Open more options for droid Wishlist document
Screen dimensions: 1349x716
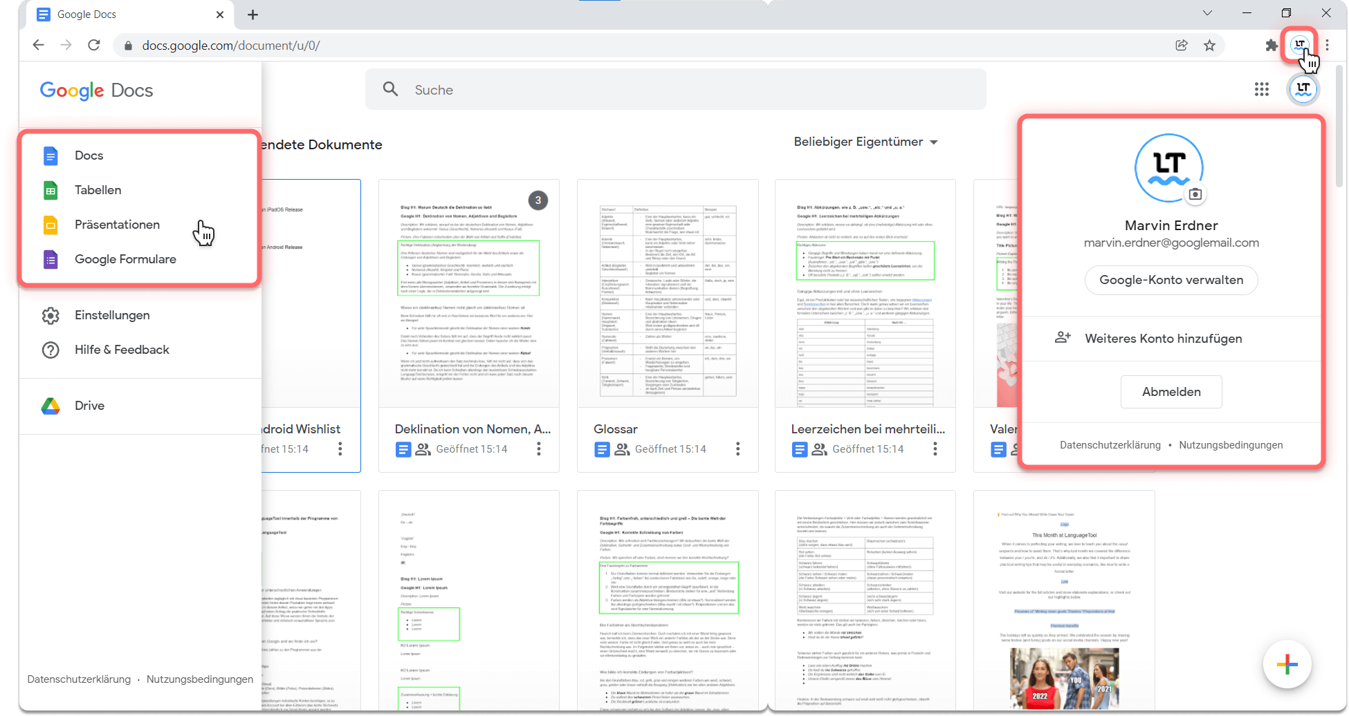click(x=340, y=449)
